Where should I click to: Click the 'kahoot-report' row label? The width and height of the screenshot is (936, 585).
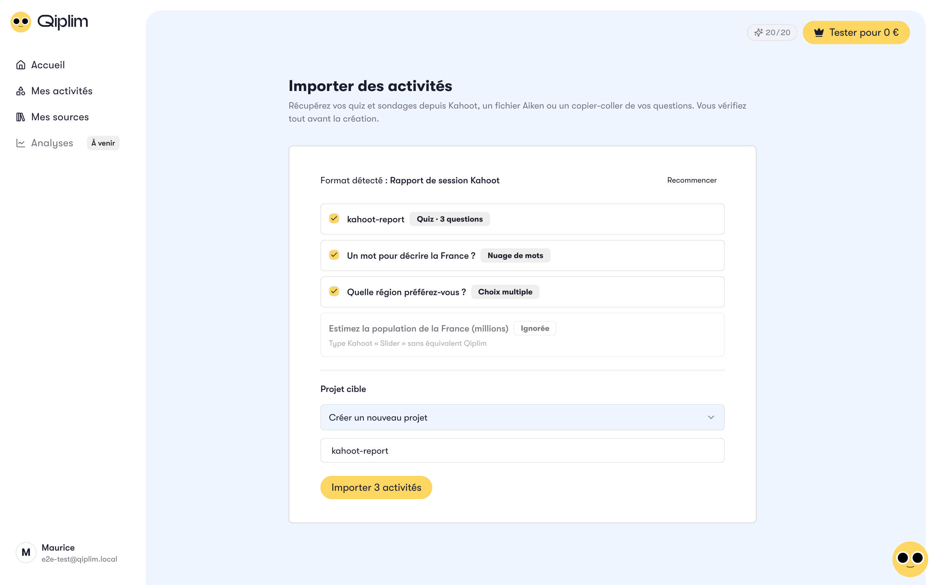click(376, 219)
